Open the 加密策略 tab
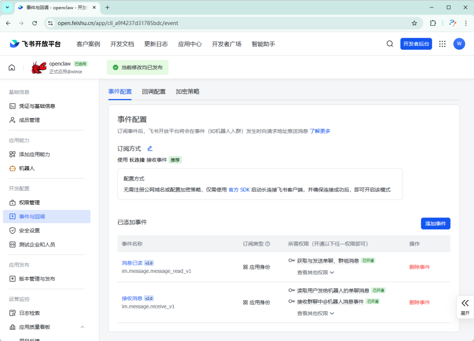474x341 pixels. tap(187, 91)
